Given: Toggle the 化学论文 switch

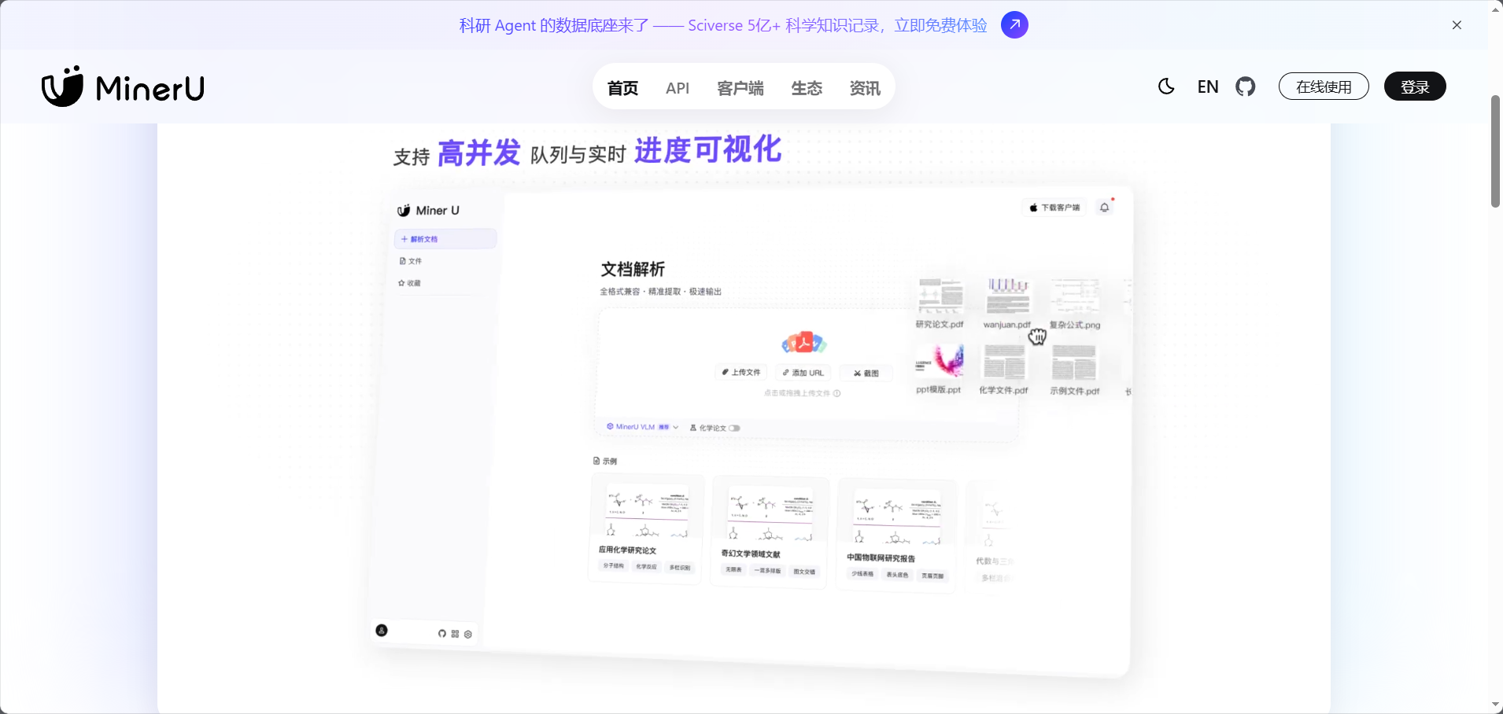Looking at the screenshot, I should click(734, 428).
